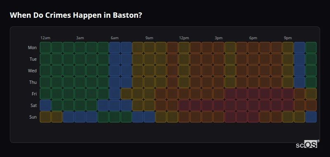Select the Saturday 7pm red cell
This screenshot has height=157, width=330.
265,105
